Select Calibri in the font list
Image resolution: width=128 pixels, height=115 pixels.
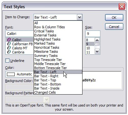(x=20, y=40)
